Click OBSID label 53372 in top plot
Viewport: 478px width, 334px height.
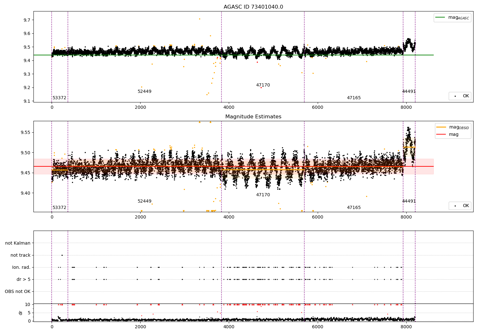[60, 98]
